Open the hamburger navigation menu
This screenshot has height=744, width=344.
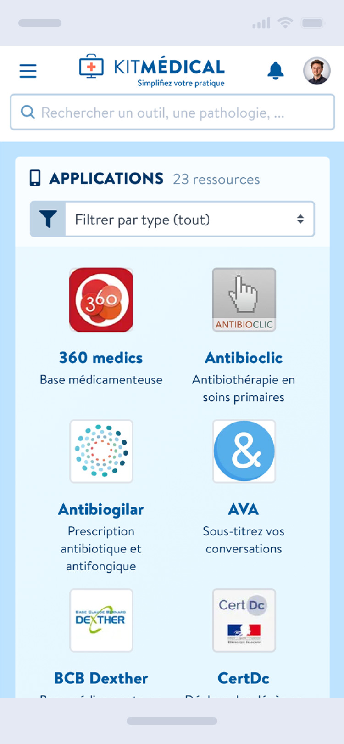click(x=28, y=70)
